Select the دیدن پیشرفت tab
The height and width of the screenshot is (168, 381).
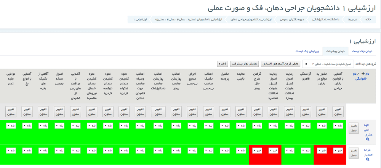(335, 51)
